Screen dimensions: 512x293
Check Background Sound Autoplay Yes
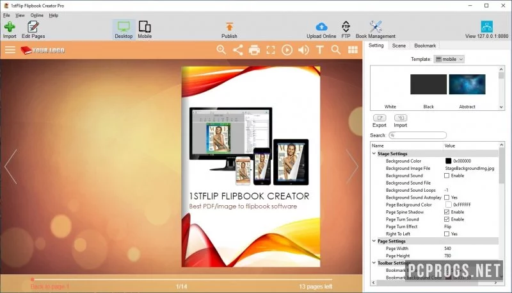tap(447, 197)
